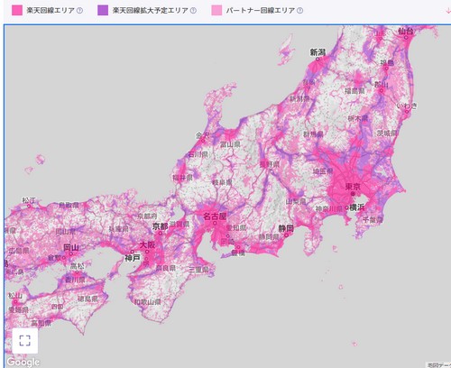Screen dimensions: 451x368
Task: Click the 新潟 city label
Action: [318, 52]
